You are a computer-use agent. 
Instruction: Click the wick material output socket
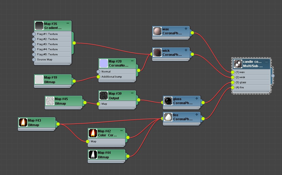pyautogui.click(x=192, y=54)
